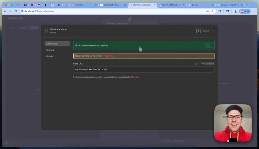Focus the Base URL input field
Viewport: 259px width, 149px height.
point(144,69)
